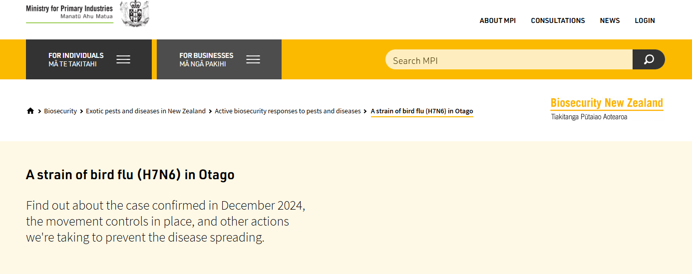Open the For Individuals hamburger menu icon

click(123, 60)
